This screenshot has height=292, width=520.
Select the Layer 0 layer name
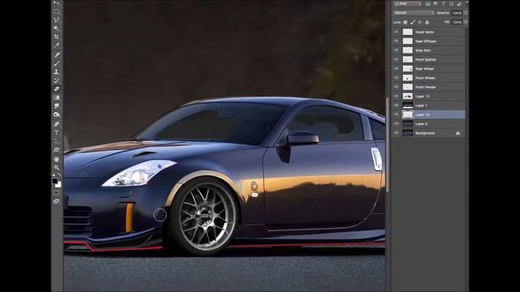[x=421, y=124]
